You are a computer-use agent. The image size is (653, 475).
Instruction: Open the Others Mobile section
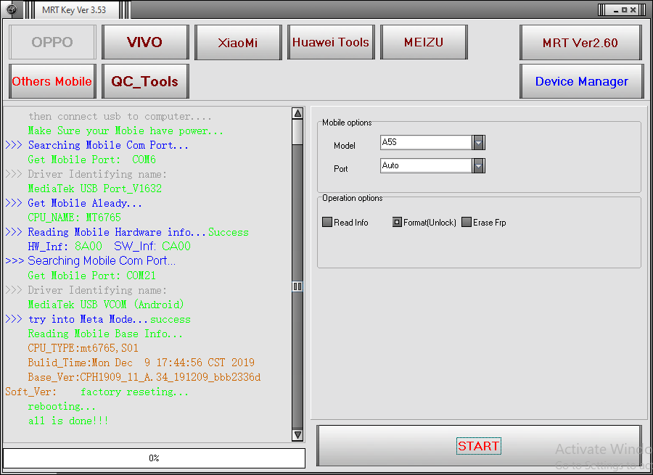52,81
